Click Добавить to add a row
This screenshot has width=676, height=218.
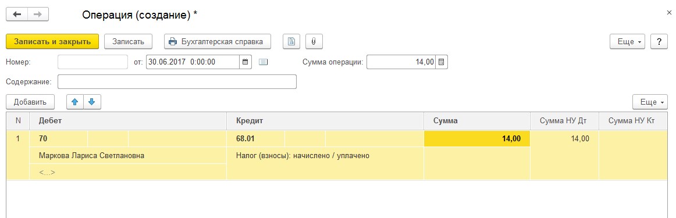30,102
